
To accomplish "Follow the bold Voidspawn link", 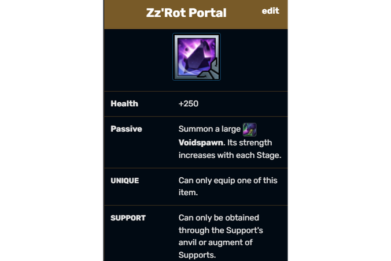I will [202, 143].
